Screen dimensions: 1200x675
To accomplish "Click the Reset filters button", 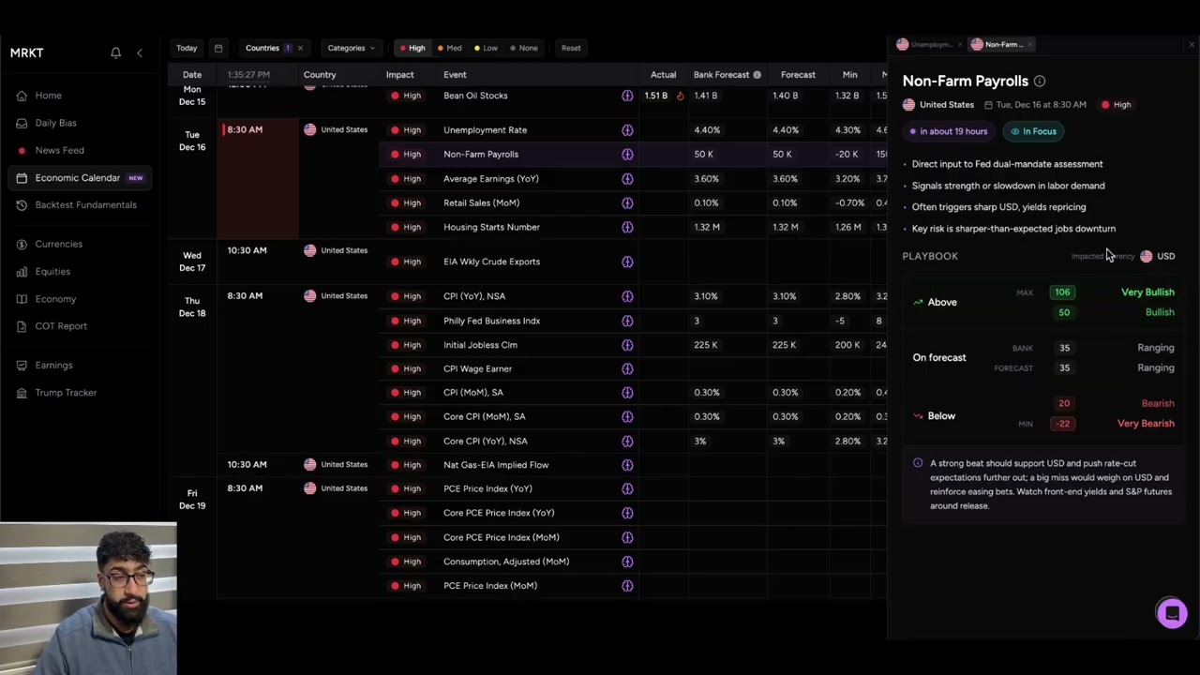I will pos(571,48).
